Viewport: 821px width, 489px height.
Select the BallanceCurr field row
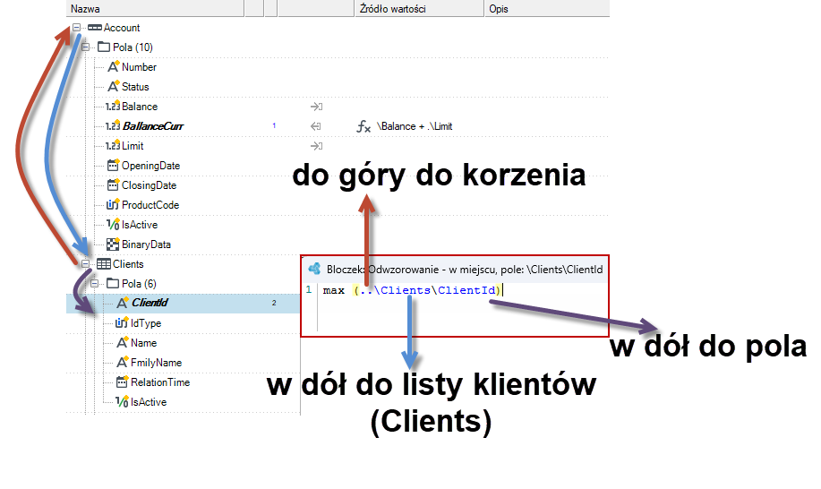tap(153, 126)
